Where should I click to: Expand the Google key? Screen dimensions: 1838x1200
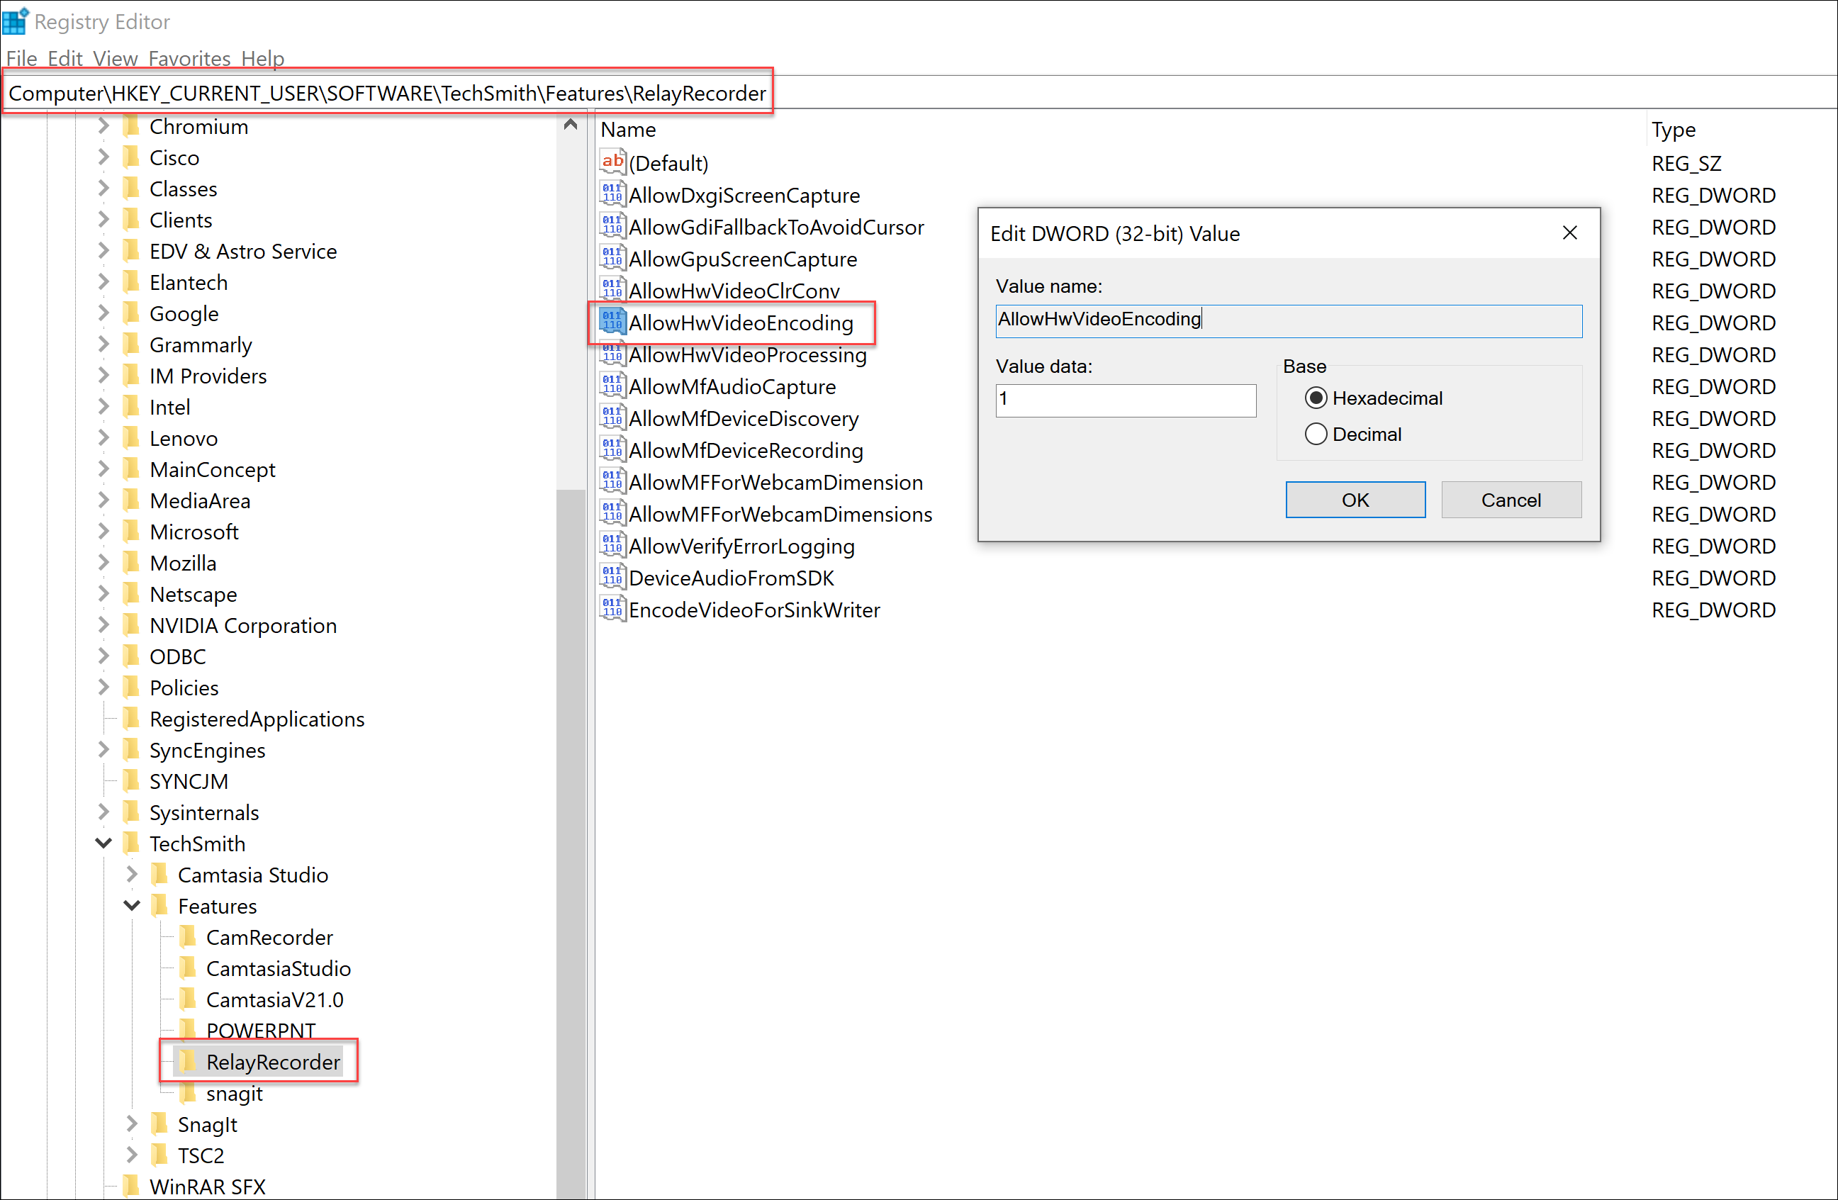(x=103, y=312)
